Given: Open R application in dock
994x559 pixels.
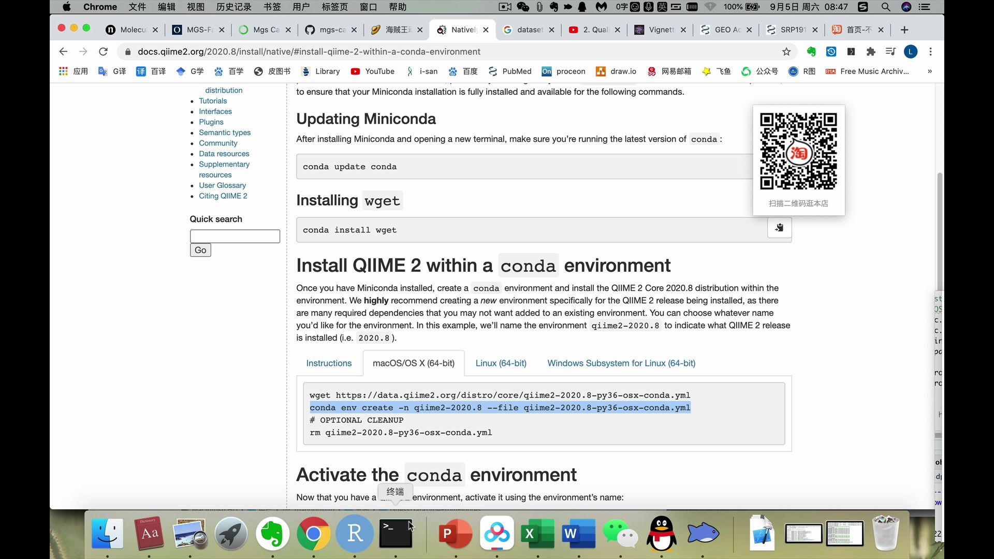Looking at the screenshot, I should tap(355, 534).
